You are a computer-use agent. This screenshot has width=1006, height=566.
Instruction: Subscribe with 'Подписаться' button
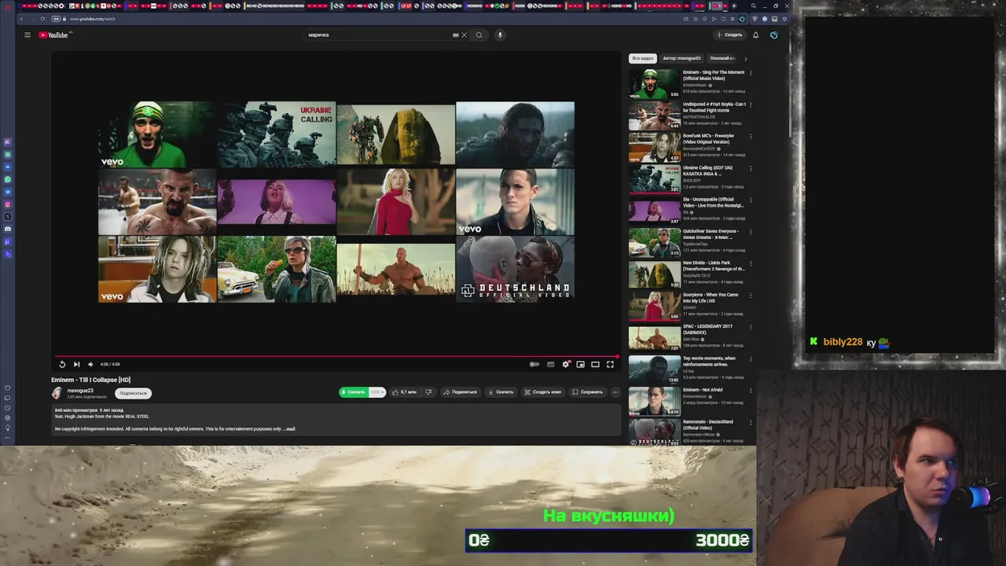point(133,393)
